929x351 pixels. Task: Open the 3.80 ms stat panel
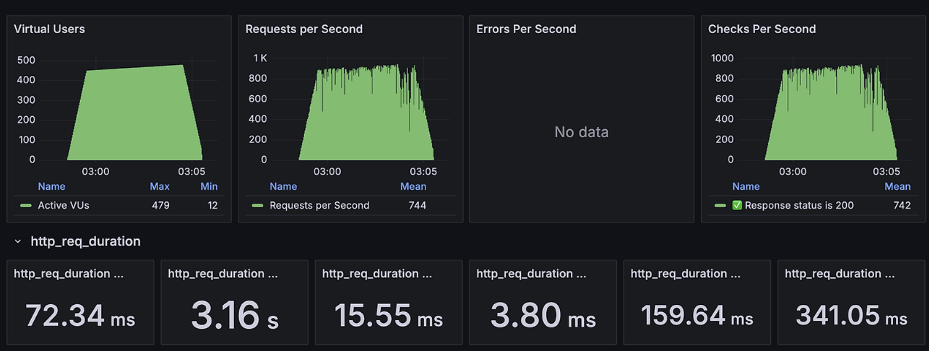543,302
